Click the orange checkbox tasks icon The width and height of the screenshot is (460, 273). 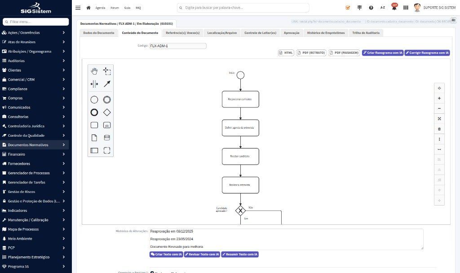pos(348,8)
